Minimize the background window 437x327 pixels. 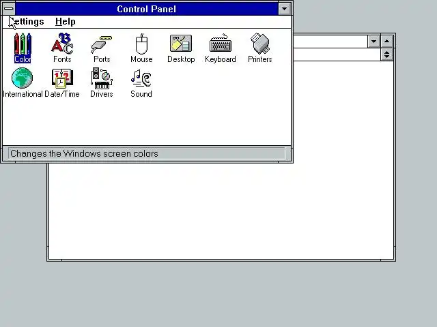point(373,42)
